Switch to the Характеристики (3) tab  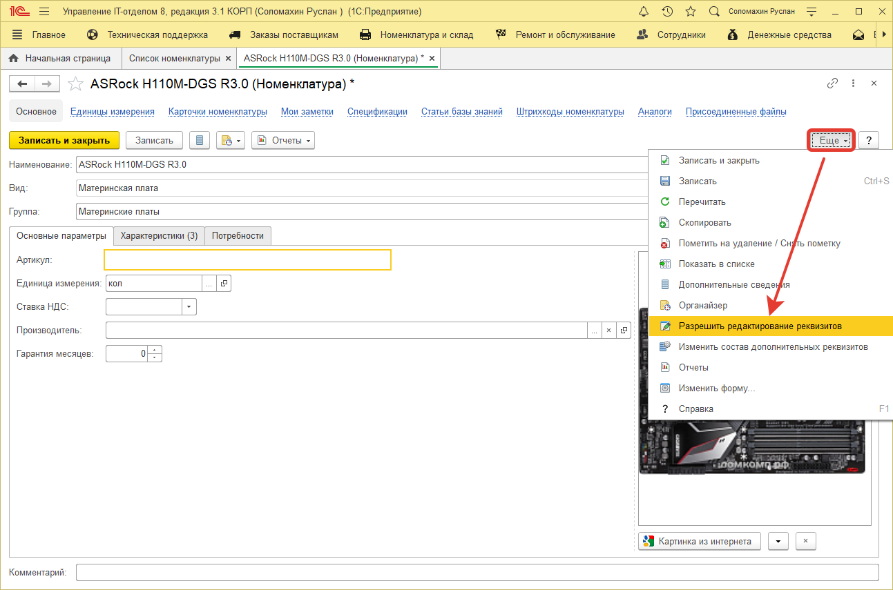pos(159,236)
